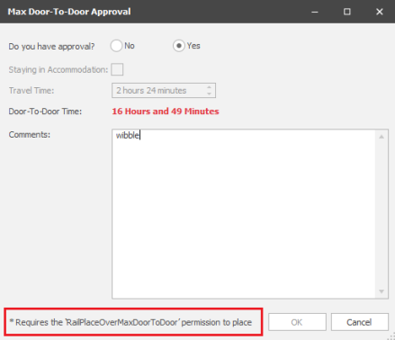This screenshot has height=340, width=395.
Task: Maximize the Max Door-To-Door Approval window
Action: tap(347, 12)
